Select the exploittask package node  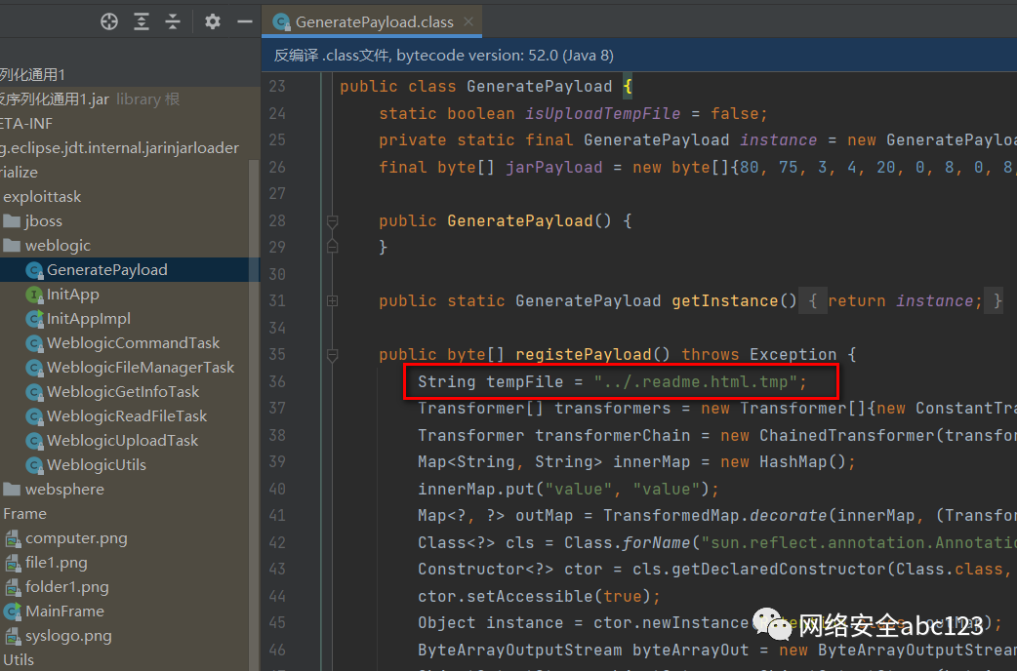click(42, 196)
